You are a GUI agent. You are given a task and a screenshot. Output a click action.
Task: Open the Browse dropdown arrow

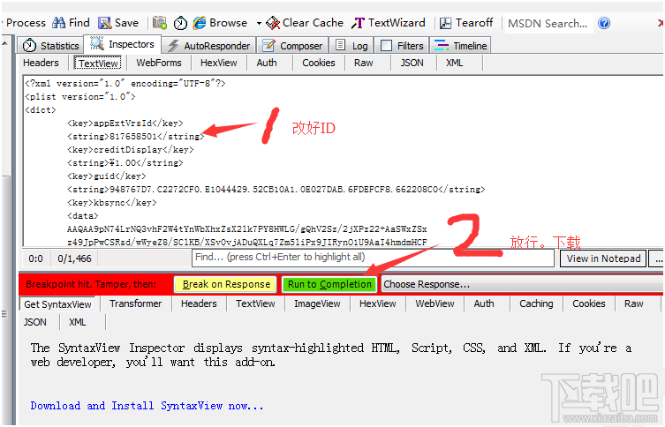coord(259,23)
